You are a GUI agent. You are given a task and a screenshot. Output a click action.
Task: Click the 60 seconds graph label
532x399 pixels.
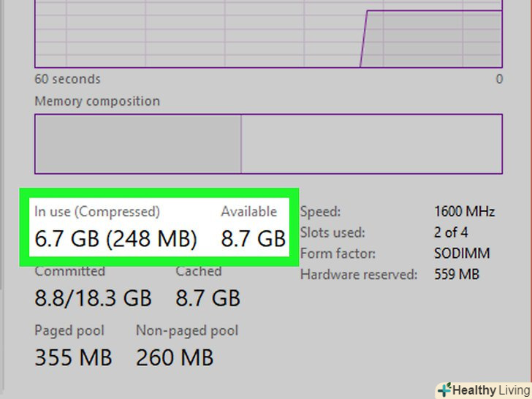[x=67, y=79]
